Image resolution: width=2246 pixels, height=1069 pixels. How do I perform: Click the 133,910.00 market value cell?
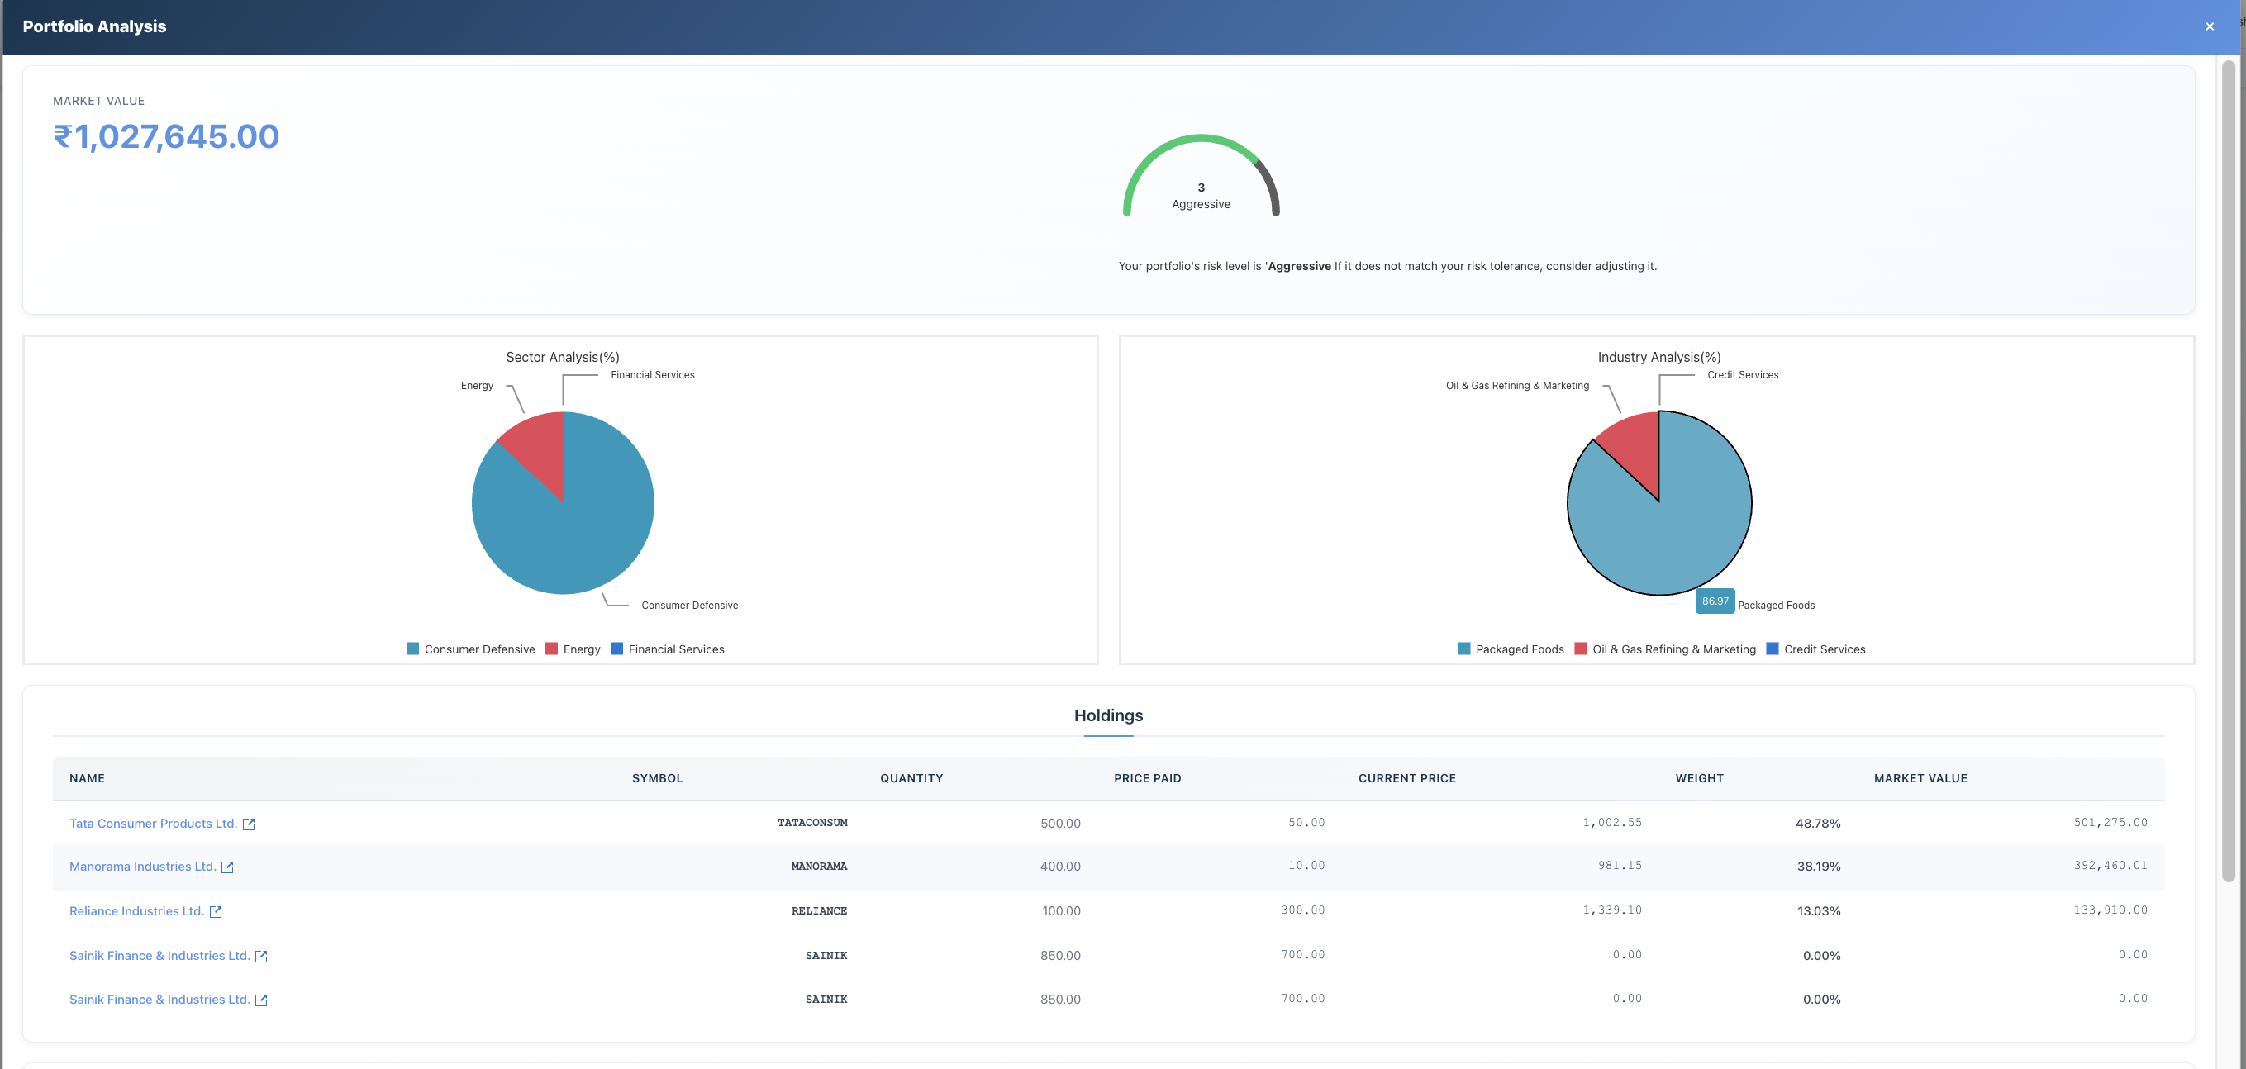[2110, 910]
